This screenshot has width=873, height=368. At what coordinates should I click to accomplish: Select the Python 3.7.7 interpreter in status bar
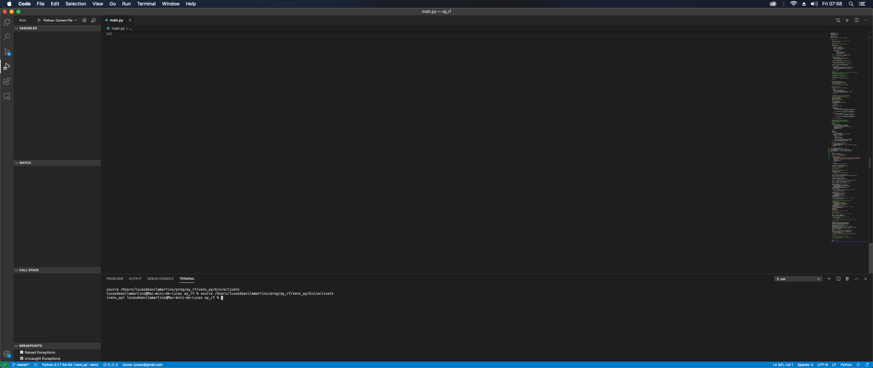(x=70, y=365)
